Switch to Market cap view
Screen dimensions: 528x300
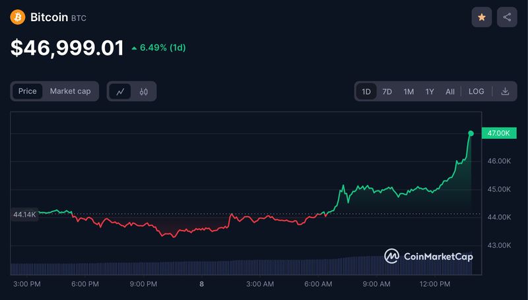[70, 91]
